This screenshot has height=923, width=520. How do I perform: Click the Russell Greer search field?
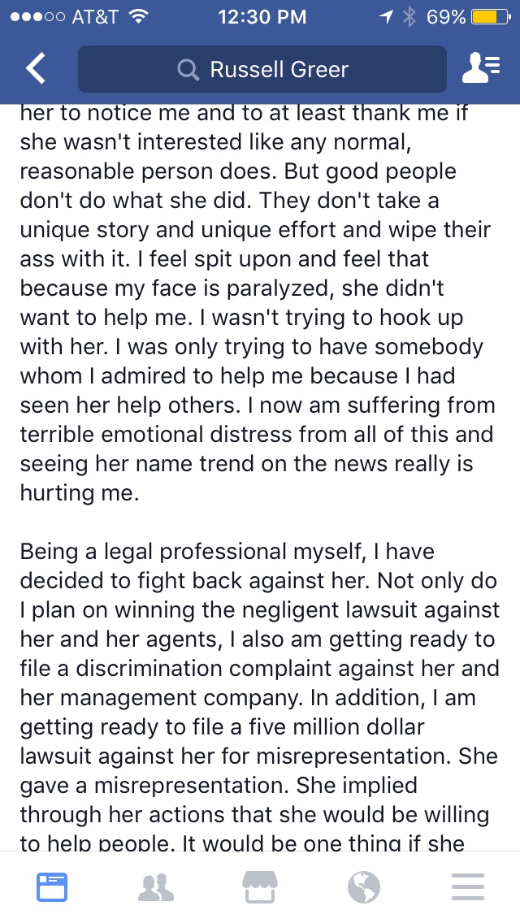coord(262,69)
